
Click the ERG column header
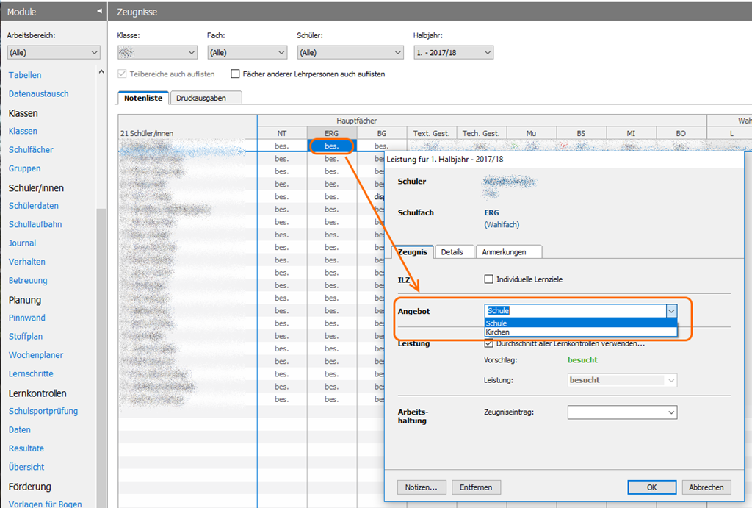pos(331,133)
